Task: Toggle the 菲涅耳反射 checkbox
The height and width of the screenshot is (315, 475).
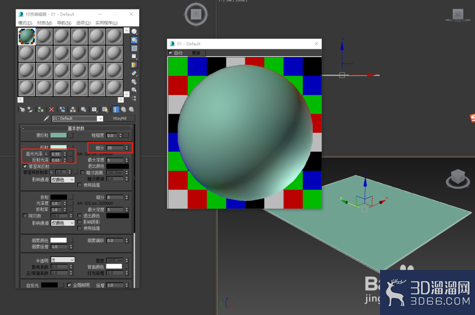Action: pos(25,167)
